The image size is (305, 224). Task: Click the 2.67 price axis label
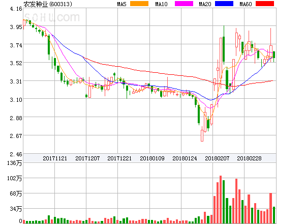[16, 136]
